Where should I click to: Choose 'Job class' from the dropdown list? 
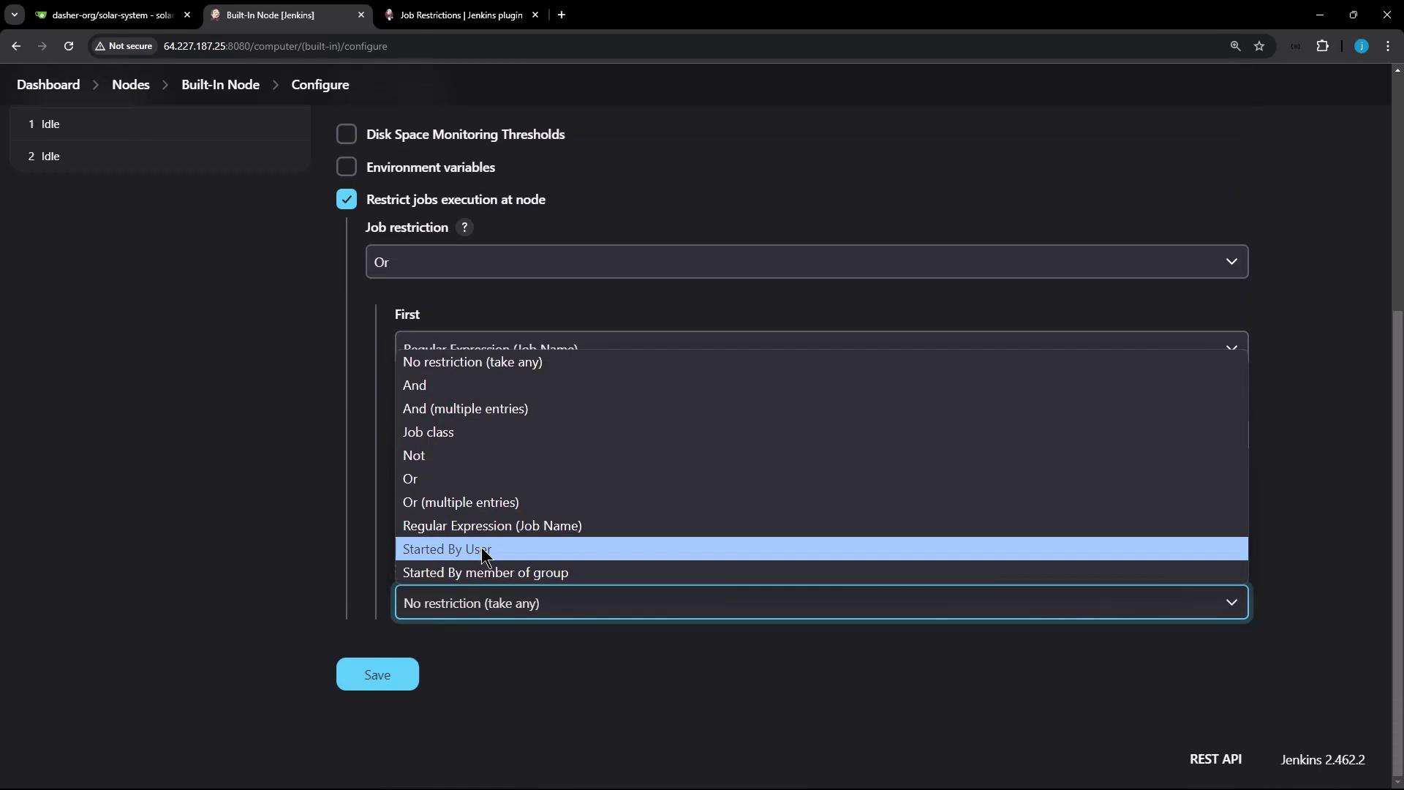429,432
